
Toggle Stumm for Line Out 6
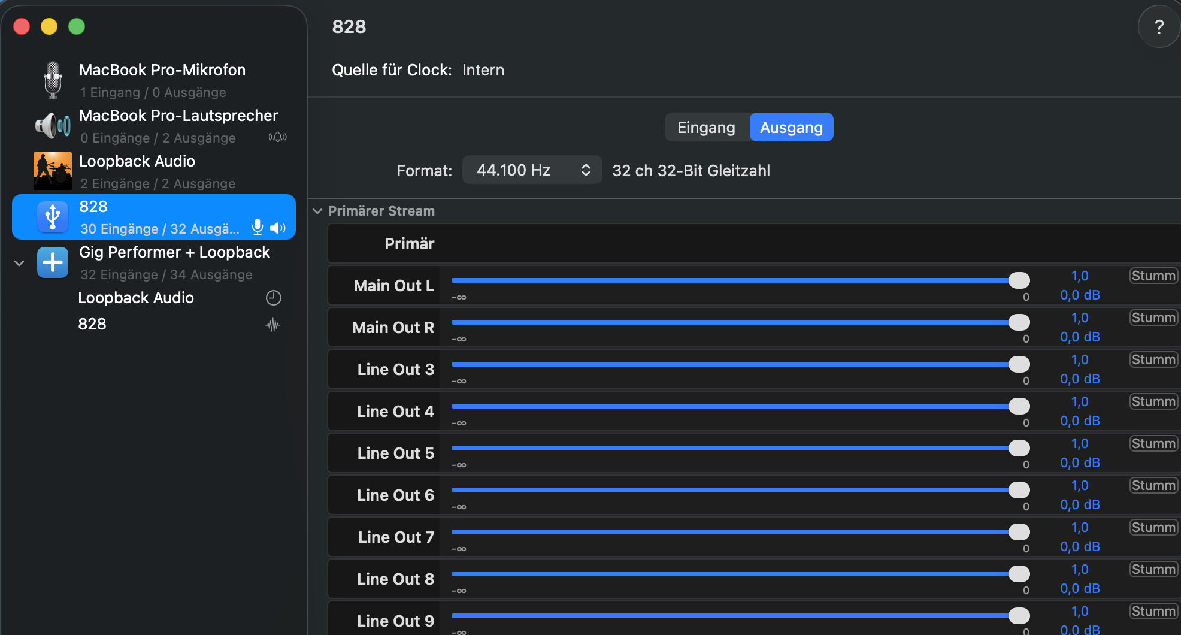tap(1153, 485)
